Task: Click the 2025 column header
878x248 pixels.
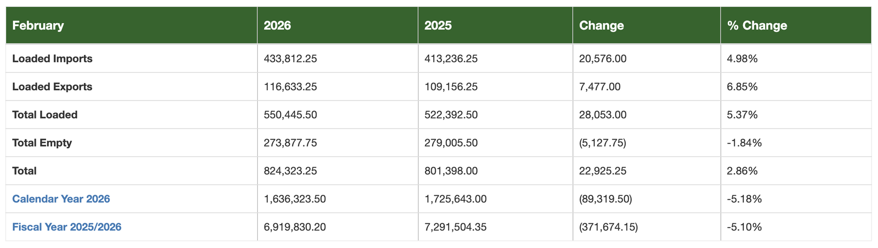Action: click(438, 25)
